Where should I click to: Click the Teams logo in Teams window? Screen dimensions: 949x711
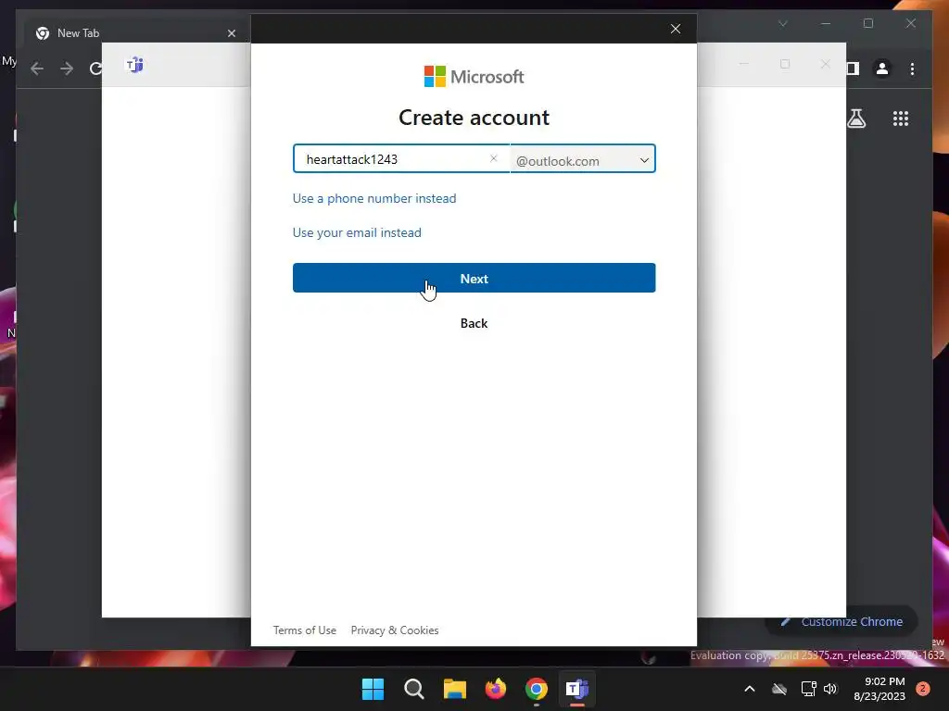(134, 65)
